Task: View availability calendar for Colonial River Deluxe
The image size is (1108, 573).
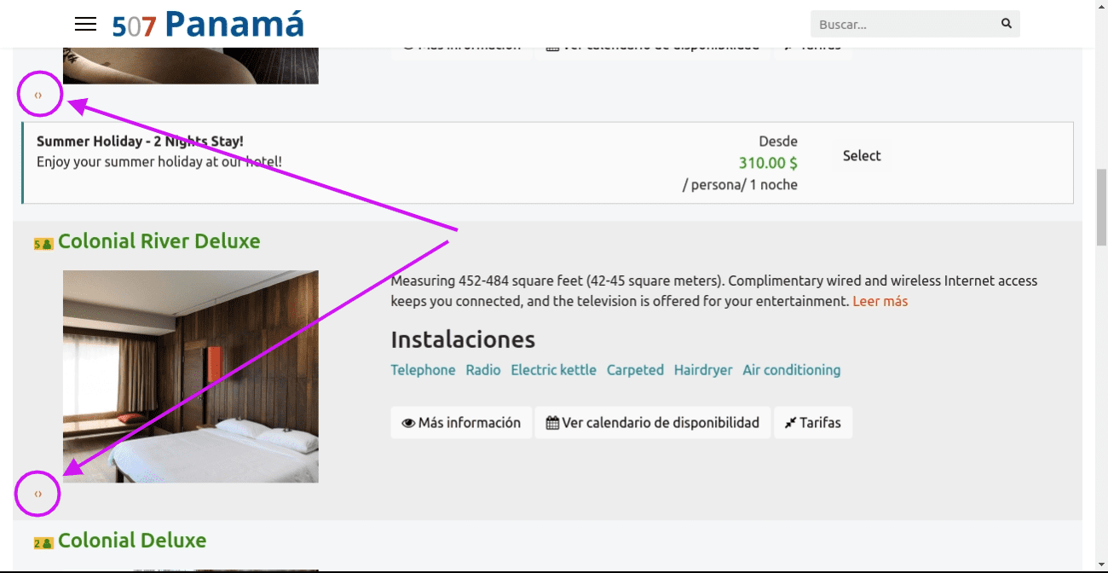Action: 652,422
